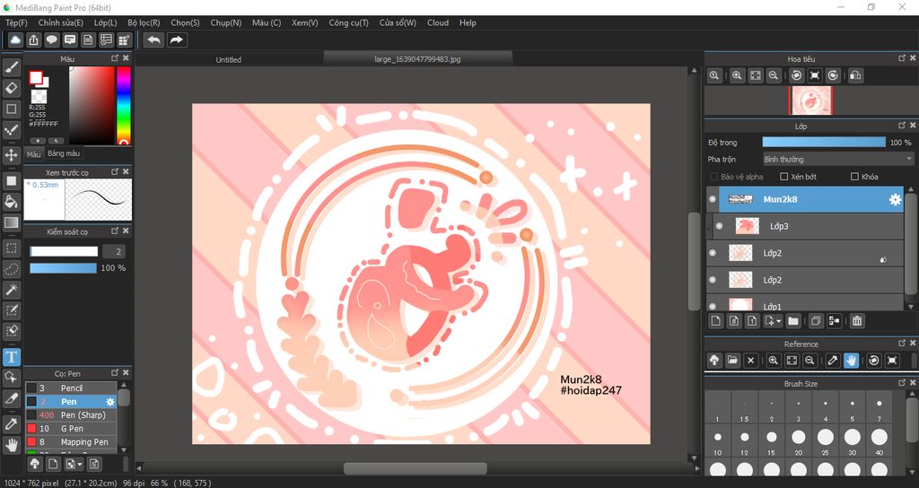The image size is (919, 488).
Task: Adjust the Độ trong opacity slider
Action: pos(824,143)
